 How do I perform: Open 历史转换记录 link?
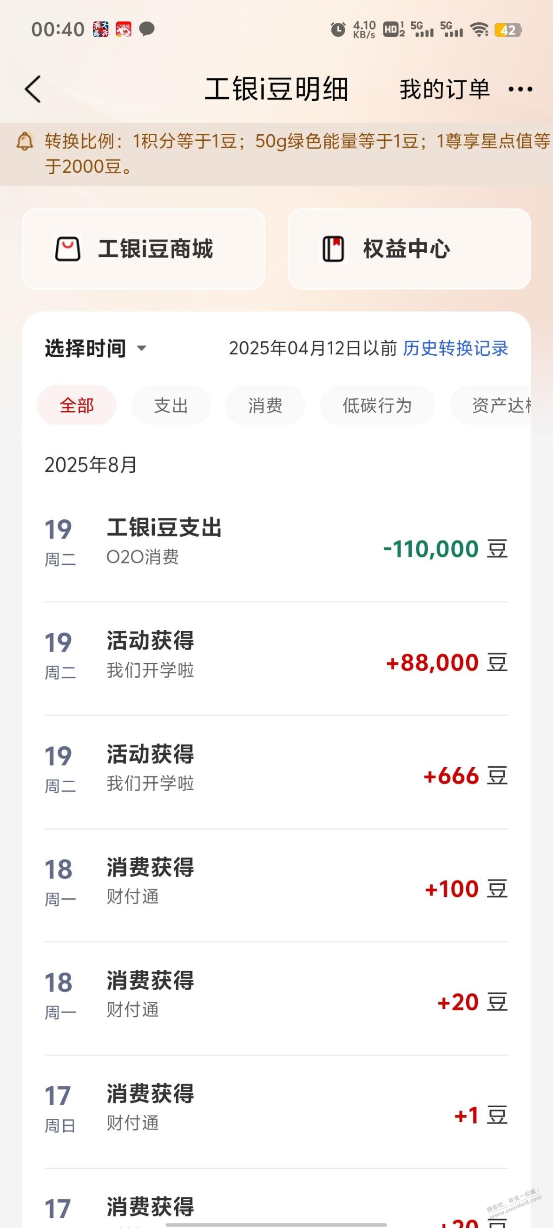(456, 348)
